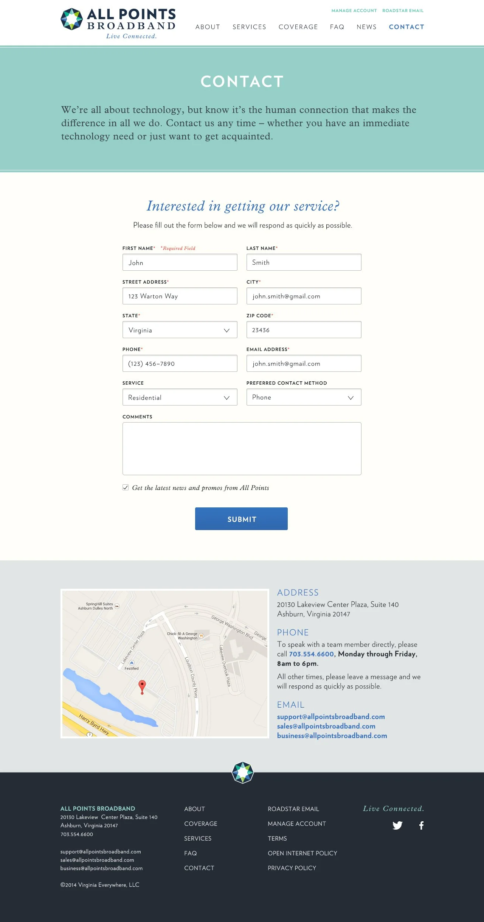Screen dimensions: 484x922
Task: Select Contact in the top navigation
Action: click(x=406, y=27)
